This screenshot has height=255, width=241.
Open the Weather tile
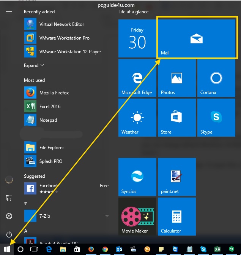(137, 117)
